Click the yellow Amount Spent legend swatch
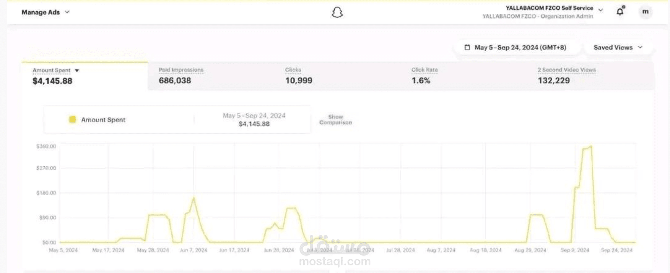Image resolution: width=670 pixels, height=273 pixels. point(72,120)
